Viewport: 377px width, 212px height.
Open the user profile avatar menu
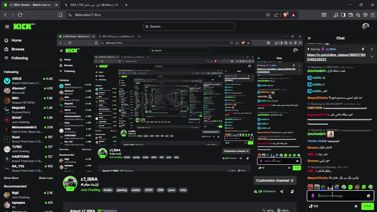point(366,26)
